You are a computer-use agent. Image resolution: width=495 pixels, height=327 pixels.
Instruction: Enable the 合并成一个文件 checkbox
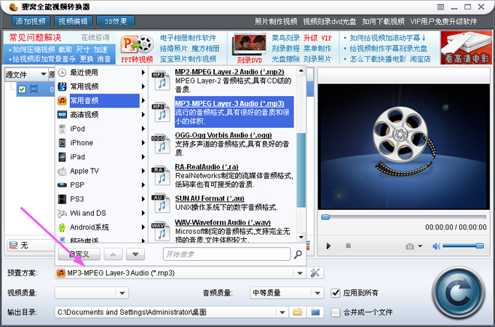336,312
